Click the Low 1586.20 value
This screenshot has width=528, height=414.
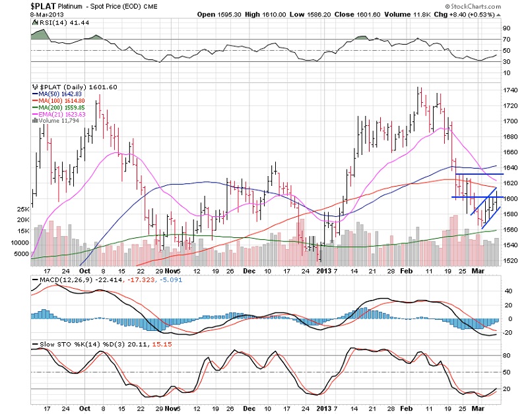pos(310,15)
